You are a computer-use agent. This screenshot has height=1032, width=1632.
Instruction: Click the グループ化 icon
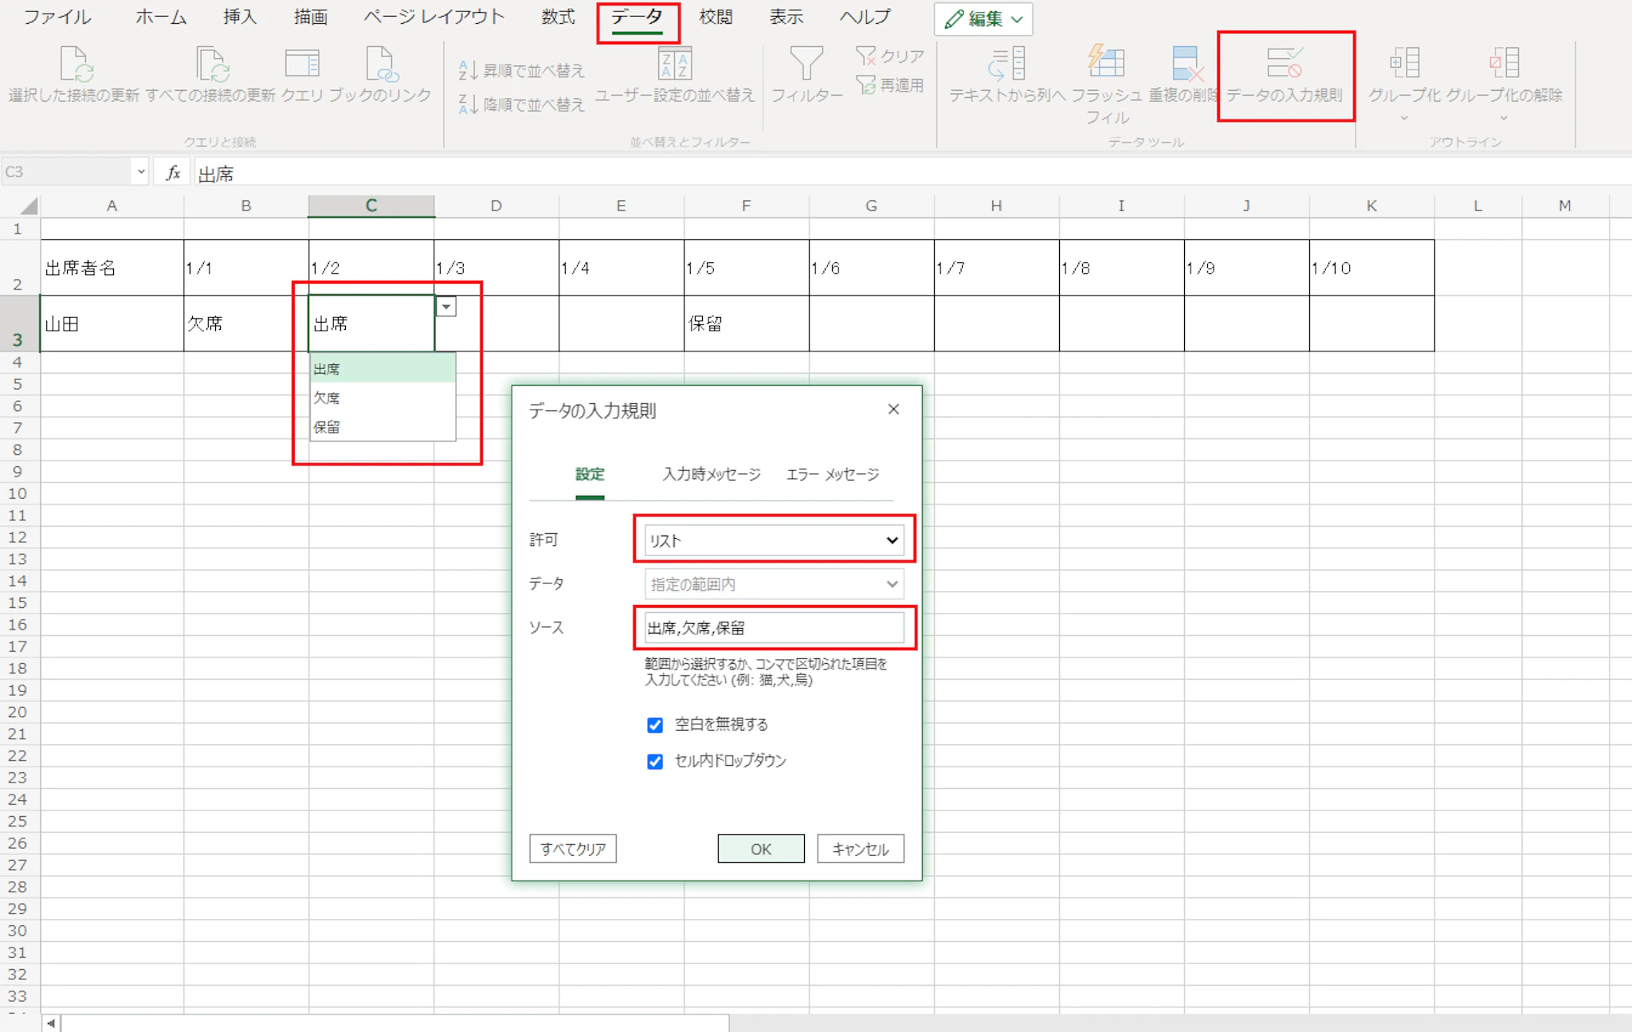(x=1404, y=64)
